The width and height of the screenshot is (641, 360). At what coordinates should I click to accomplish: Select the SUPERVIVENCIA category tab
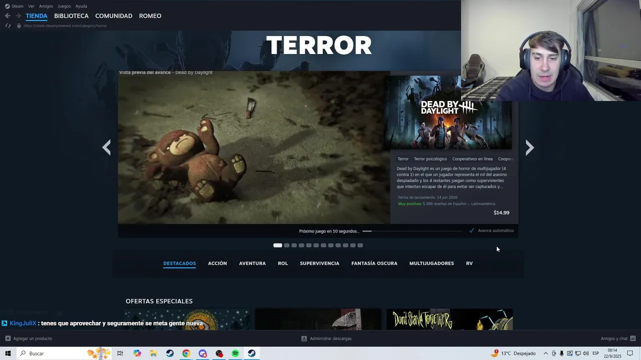[319, 263]
